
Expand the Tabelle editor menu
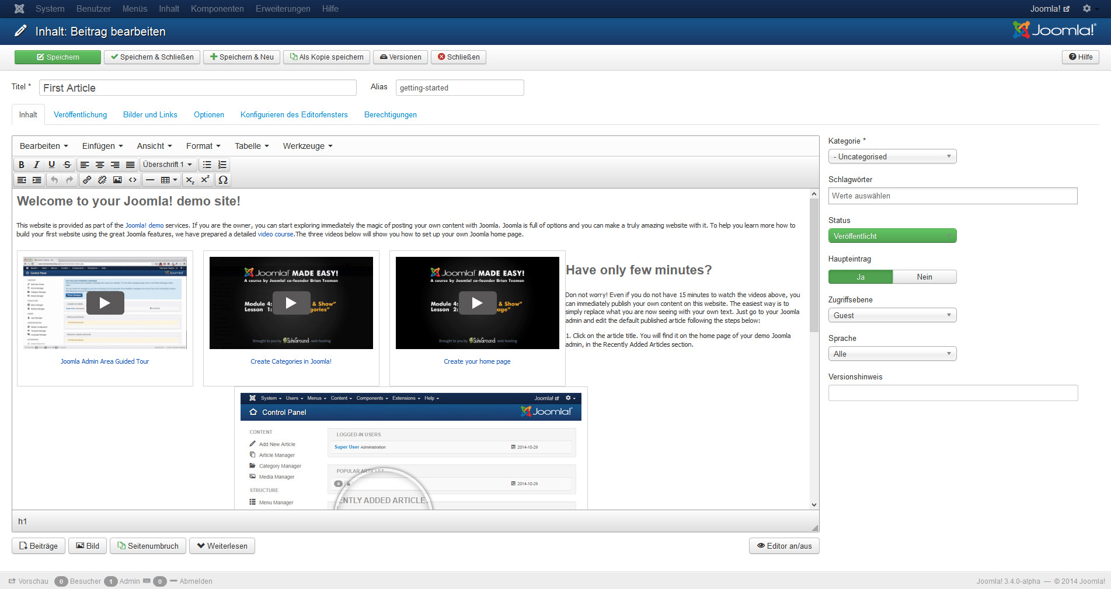pos(252,146)
